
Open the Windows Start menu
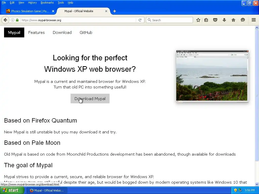pos(12,190)
